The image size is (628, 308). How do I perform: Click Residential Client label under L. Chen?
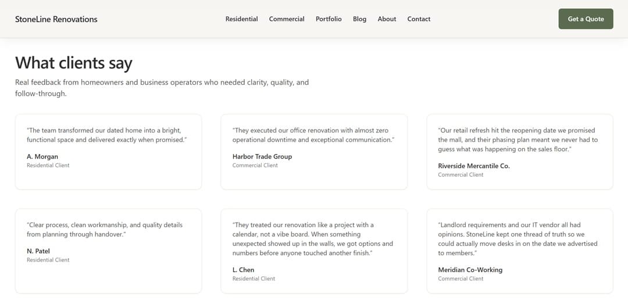[x=254, y=279]
